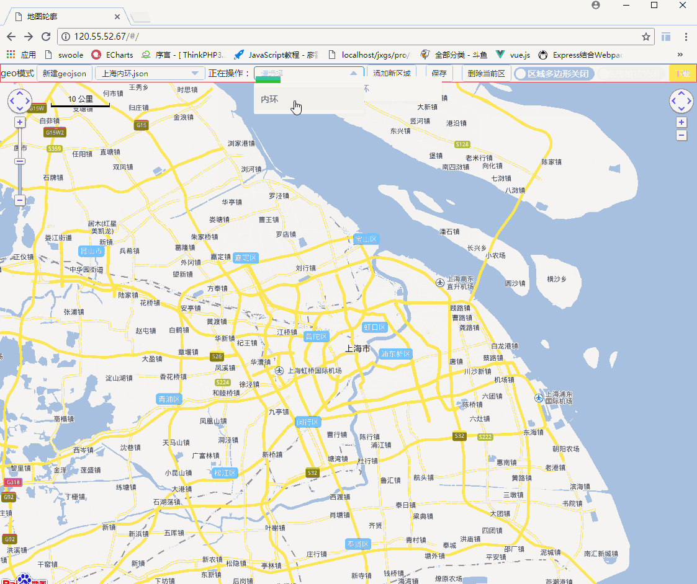697x584 pixels.
Task: Open vue.js bookmark
Action: click(513, 55)
